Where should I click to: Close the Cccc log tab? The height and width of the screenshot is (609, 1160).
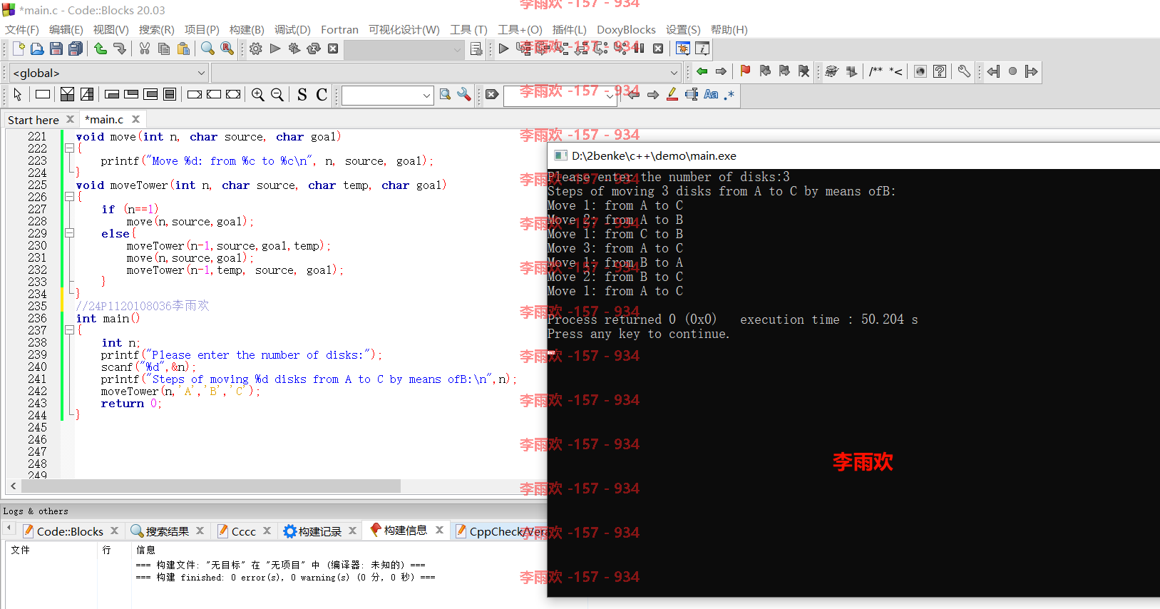click(x=267, y=531)
